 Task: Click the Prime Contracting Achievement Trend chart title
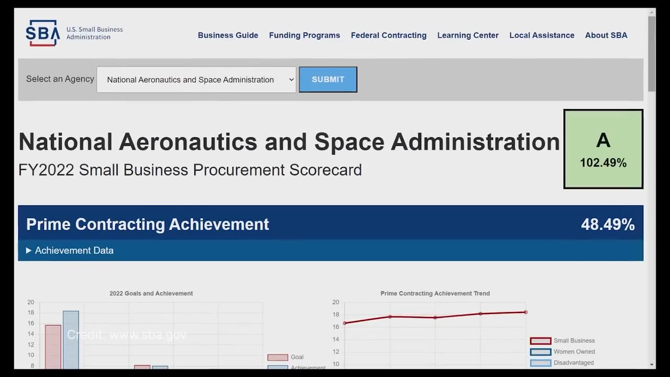click(435, 293)
